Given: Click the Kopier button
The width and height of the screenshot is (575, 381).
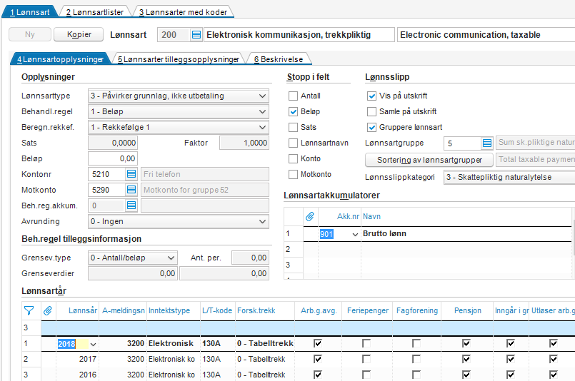Looking at the screenshot, I should click(79, 35).
